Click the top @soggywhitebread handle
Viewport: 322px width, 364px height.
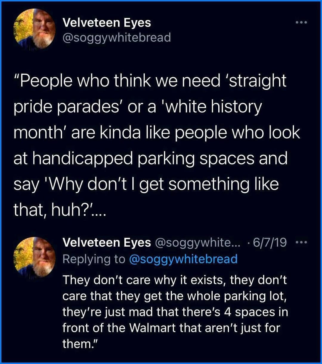(x=117, y=38)
